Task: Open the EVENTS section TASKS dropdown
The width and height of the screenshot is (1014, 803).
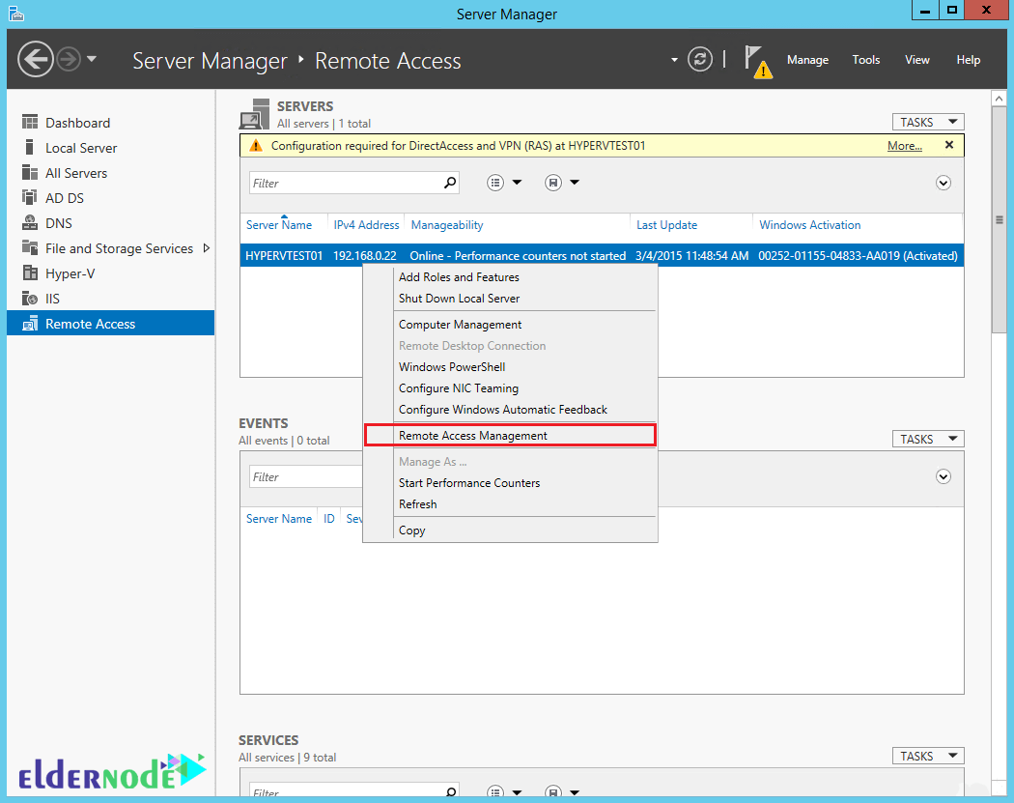Action: point(928,439)
